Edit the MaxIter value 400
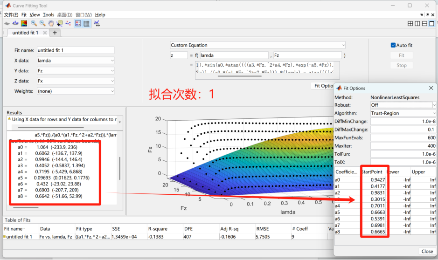438x260 pixels. 403,146
